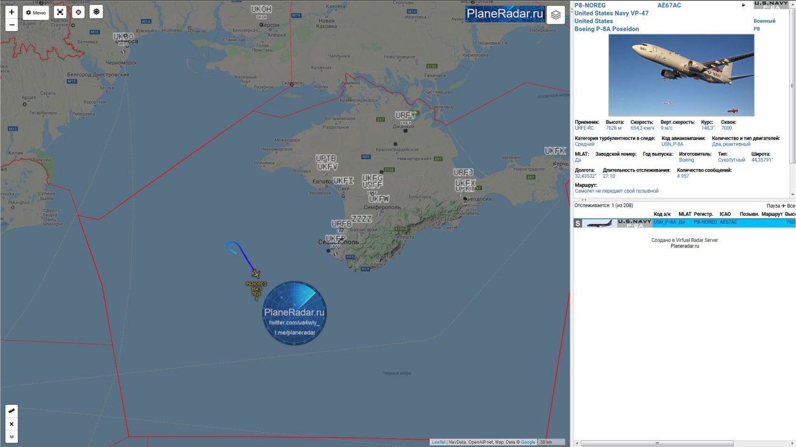This screenshot has height=447, width=796.
Task: Click the UKFK airport marker
Action: (x=555, y=151)
